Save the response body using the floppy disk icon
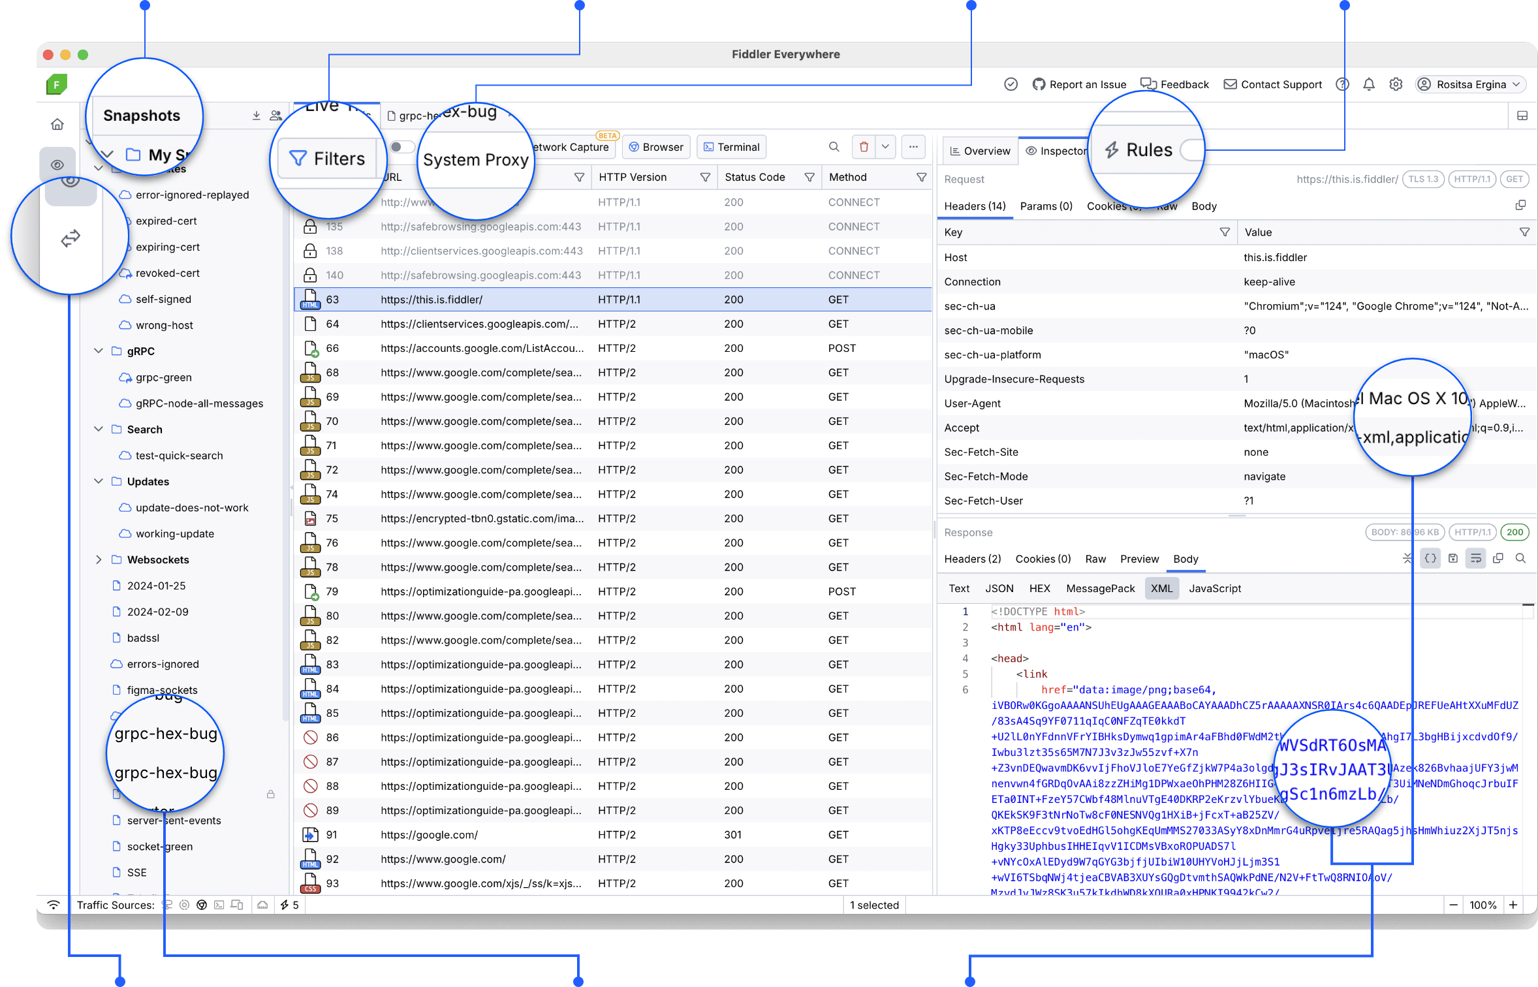1538x987 pixels. coord(1453,559)
